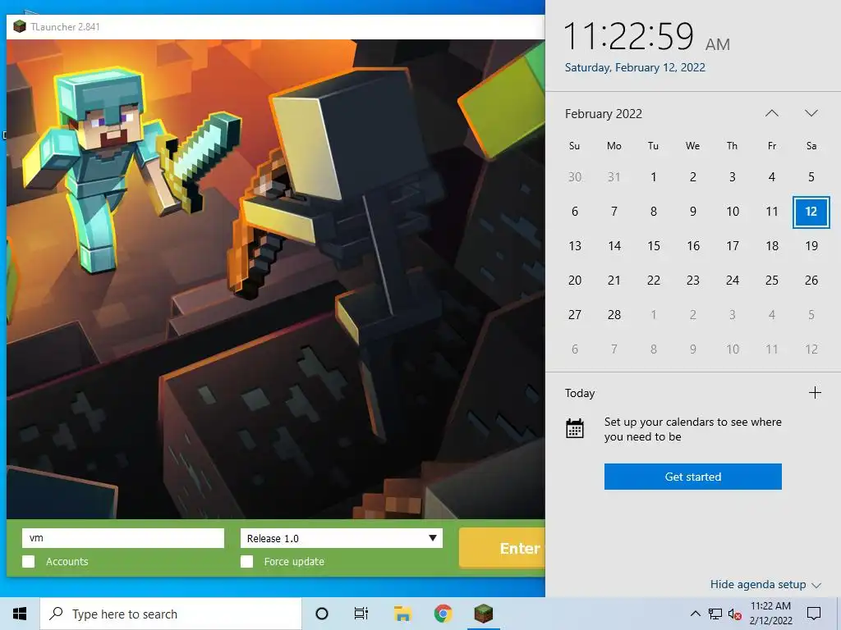Toggle the Accounts checkbox
Image resolution: width=841 pixels, height=630 pixels.
[29, 561]
